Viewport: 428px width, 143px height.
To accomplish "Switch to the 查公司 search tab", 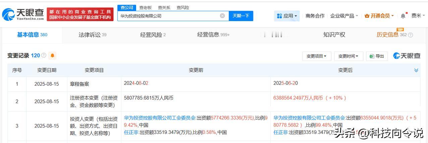I will tap(127, 7).
